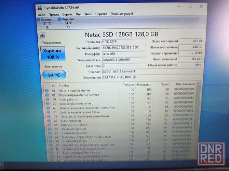Image resolution: width=229 pixels, height=171 pixels.
Task: Click status icon of attribute 09 row
Action: (48, 99)
